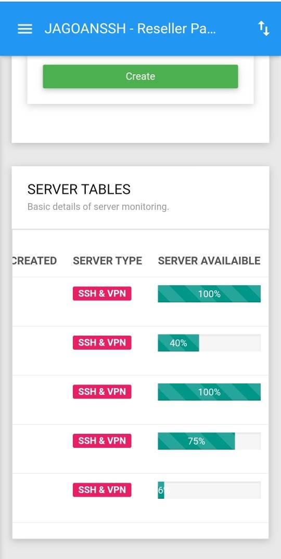
Task: Click the CREATED column header
Action: click(34, 261)
